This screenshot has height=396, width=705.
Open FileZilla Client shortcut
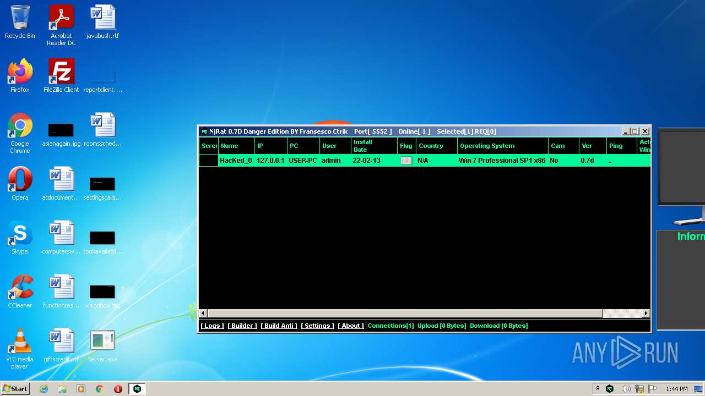tap(61, 76)
